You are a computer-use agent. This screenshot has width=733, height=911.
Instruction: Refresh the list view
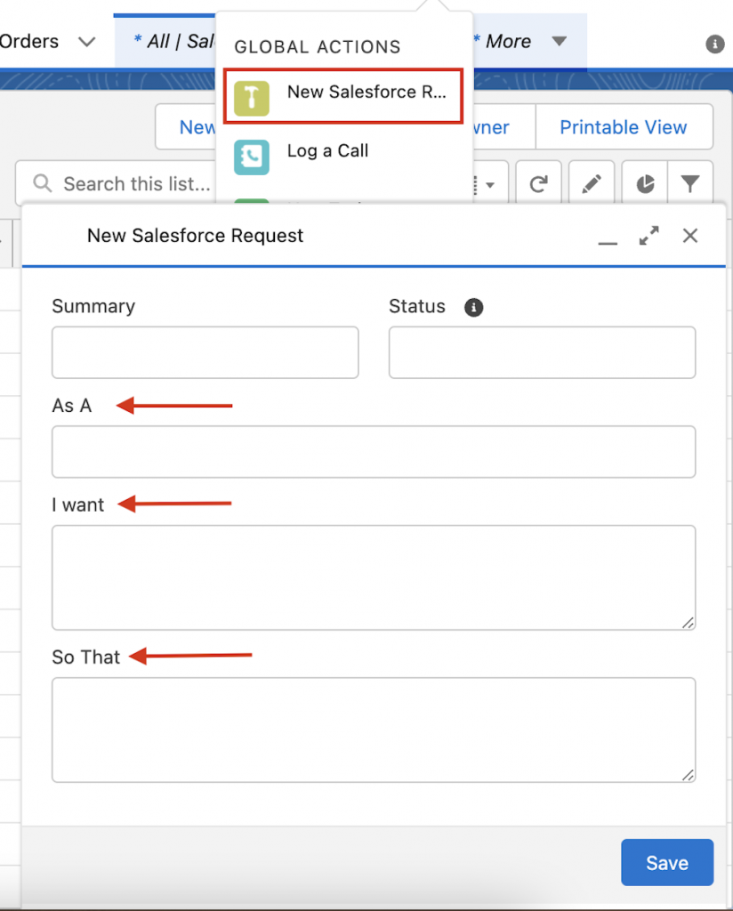coord(538,183)
